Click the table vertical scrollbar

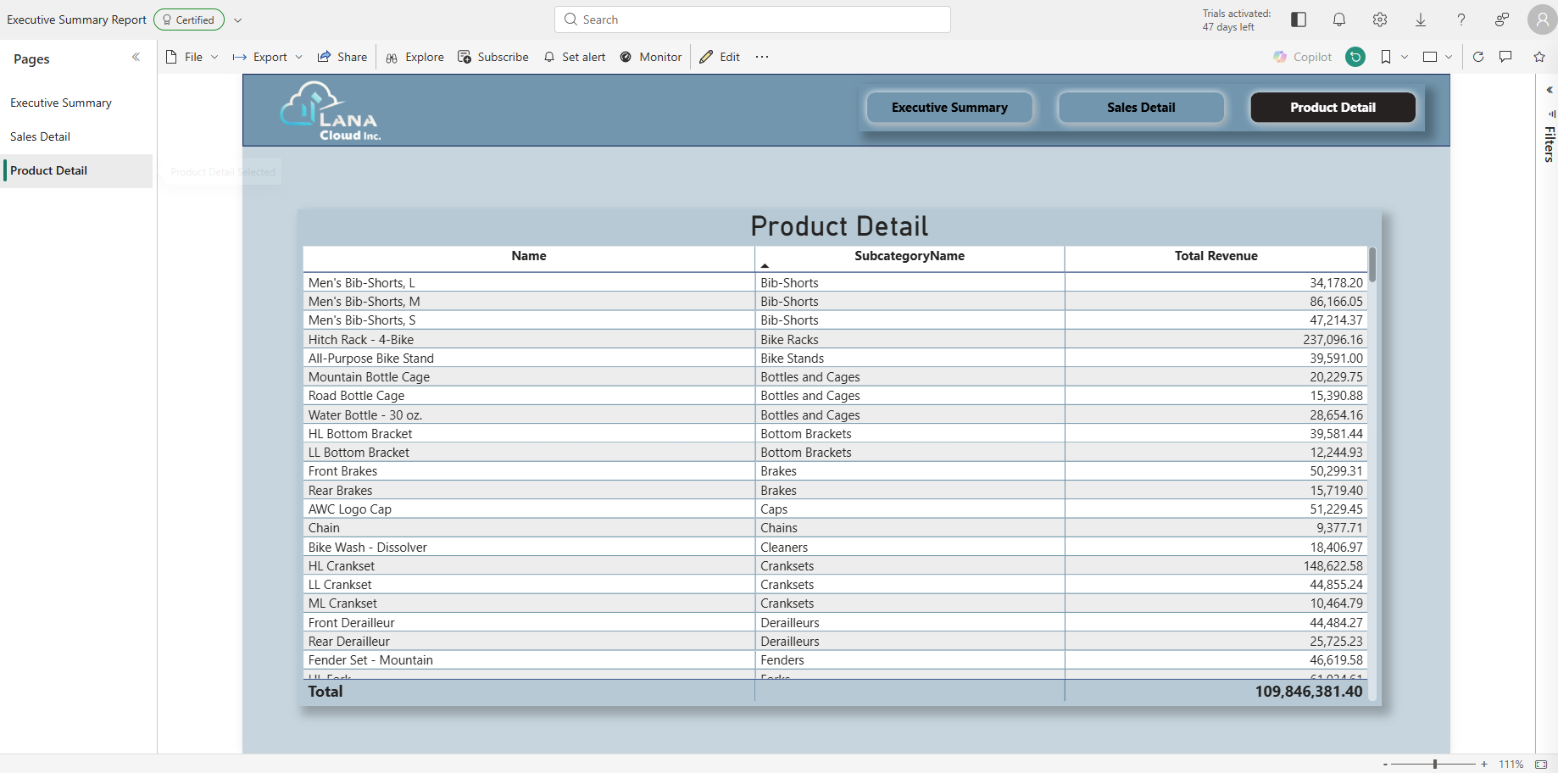pos(1372,265)
